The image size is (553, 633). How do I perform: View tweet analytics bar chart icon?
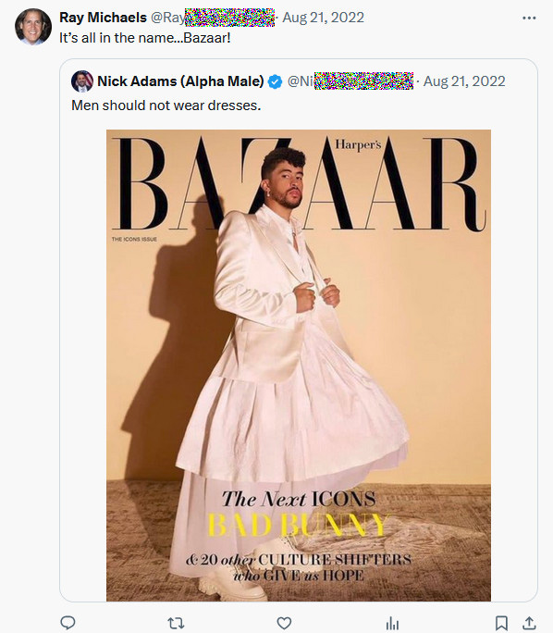tap(392, 623)
